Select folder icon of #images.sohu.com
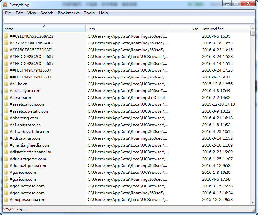This screenshot has height=215, width=258. (6, 200)
